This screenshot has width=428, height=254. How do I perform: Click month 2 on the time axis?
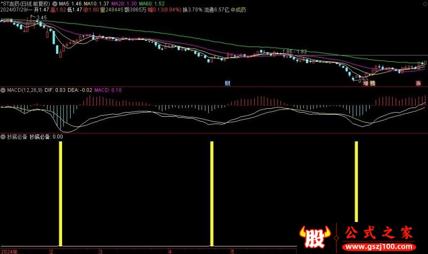click(x=51, y=251)
